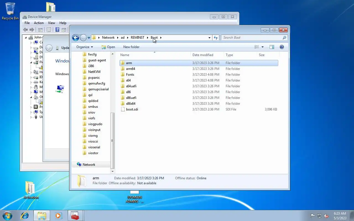Viewport: 354px width, 221px height.
Task: Click the Change your view icon
Action: 257,47
